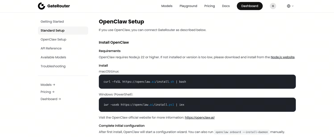
Task: Open OpenClaw Setup sidebar section
Action: 53,40
